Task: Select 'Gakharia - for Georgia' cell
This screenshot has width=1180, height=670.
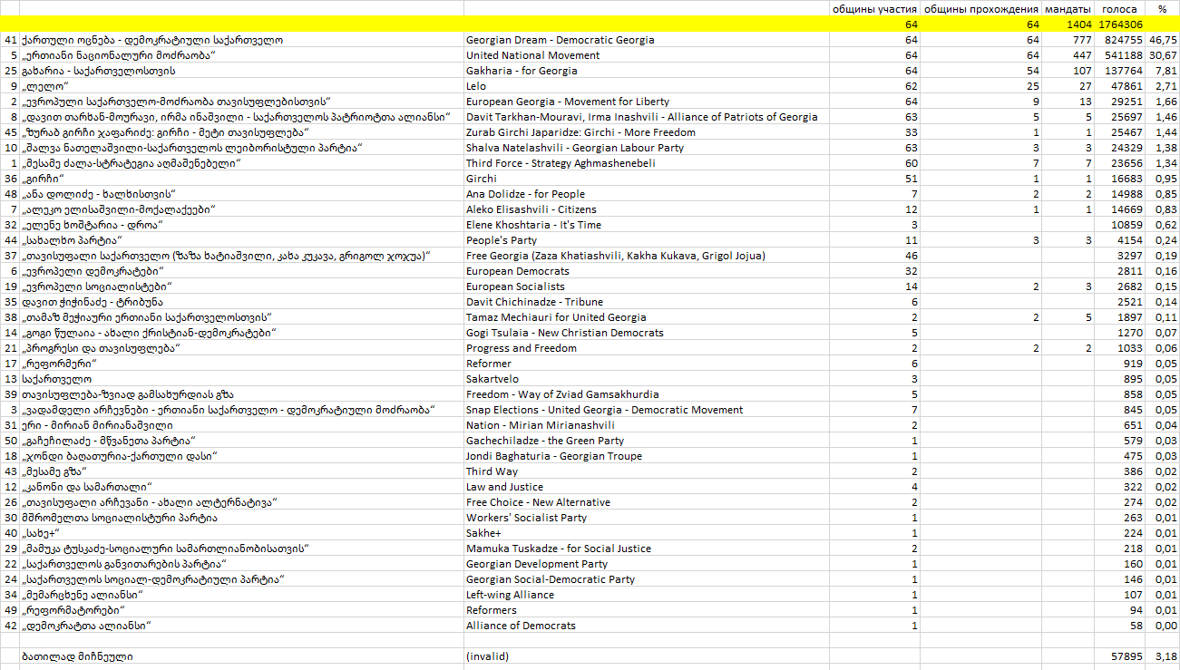Action: tap(647, 71)
